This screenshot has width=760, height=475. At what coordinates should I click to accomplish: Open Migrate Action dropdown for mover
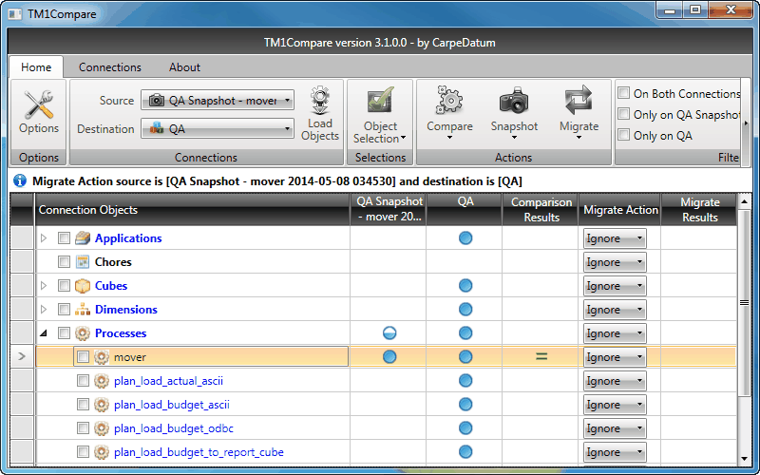[x=615, y=357]
